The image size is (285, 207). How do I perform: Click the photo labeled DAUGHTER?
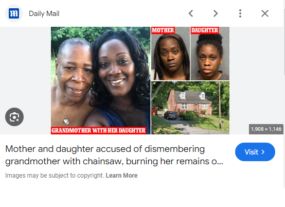pos(210,54)
